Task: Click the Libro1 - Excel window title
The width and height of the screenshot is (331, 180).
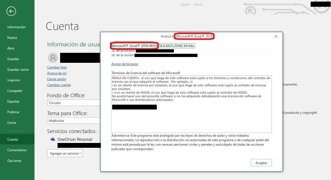Action: click(191, 5)
